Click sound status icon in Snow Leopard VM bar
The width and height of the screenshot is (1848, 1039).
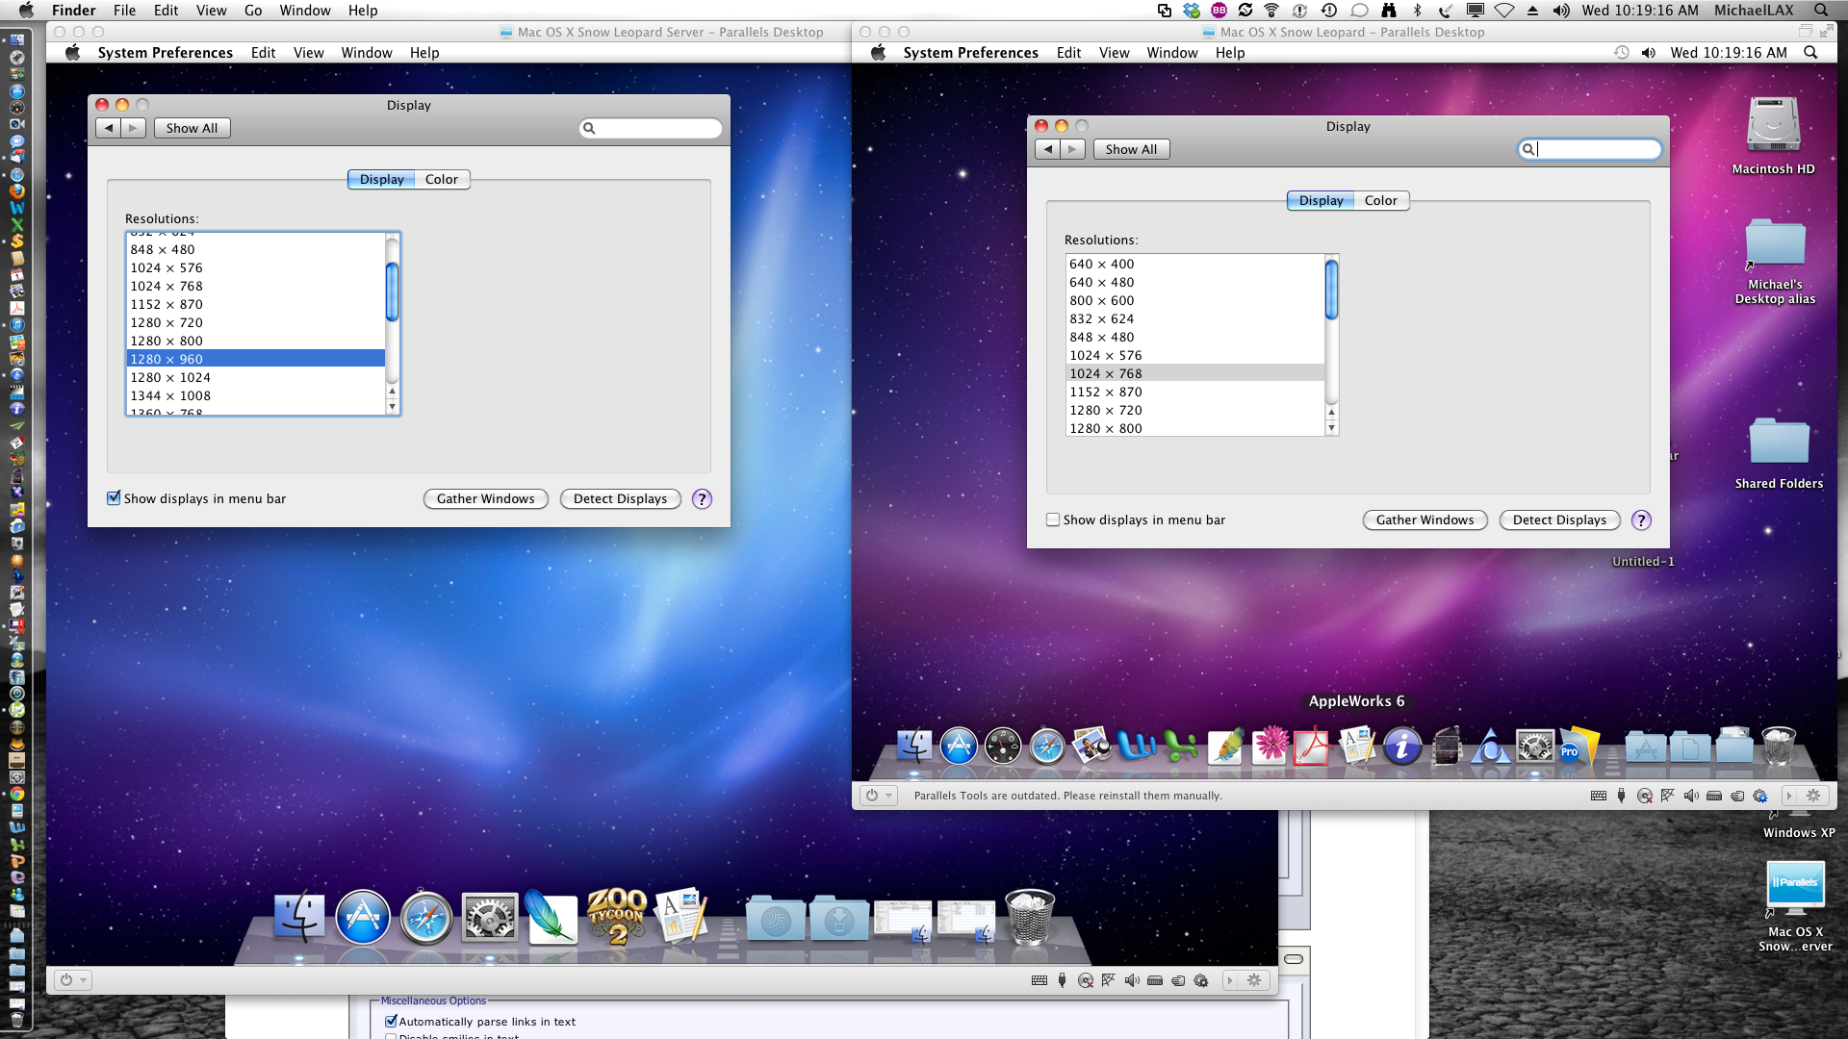[1691, 796]
